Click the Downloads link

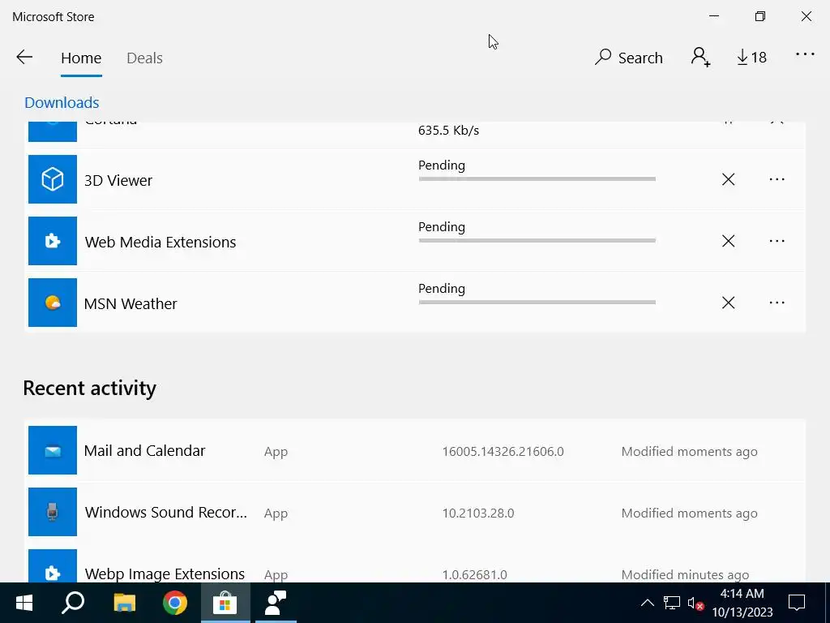62,102
